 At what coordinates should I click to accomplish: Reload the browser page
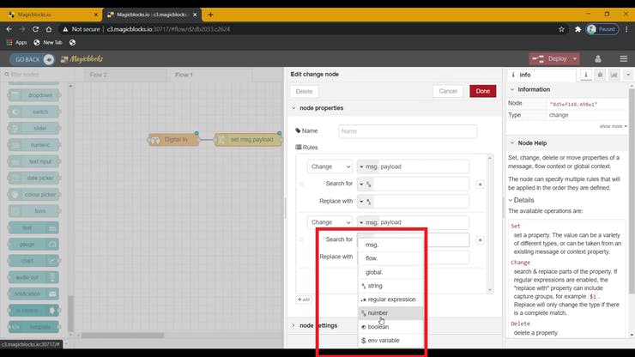(36, 29)
